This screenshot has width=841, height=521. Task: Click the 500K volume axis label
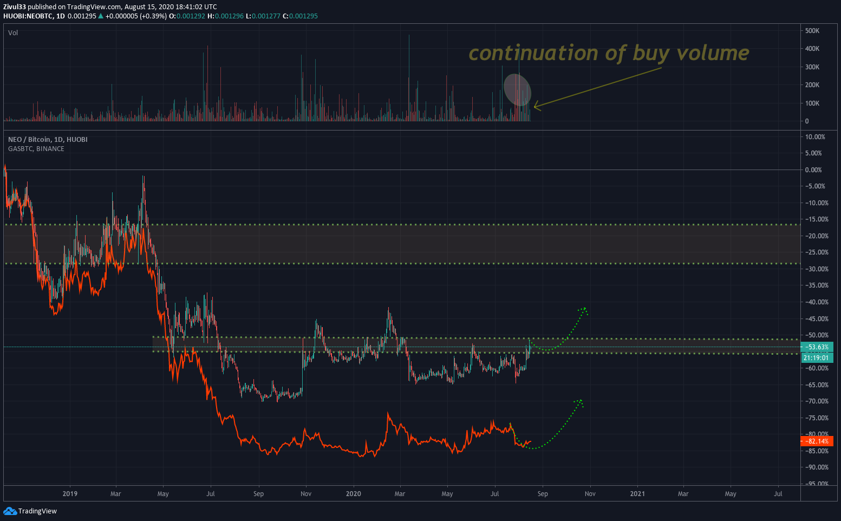(812, 31)
